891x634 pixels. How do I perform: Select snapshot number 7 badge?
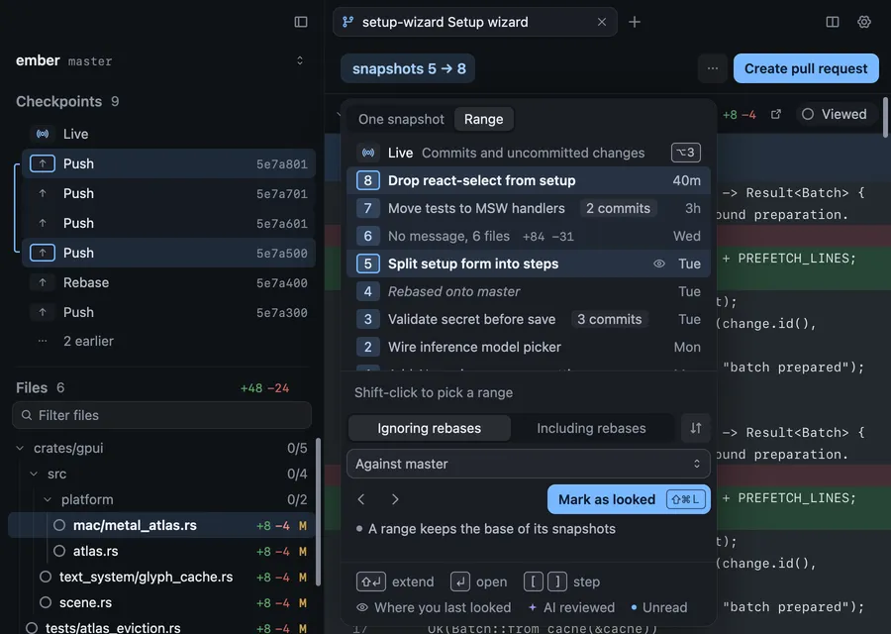click(367, 208)
